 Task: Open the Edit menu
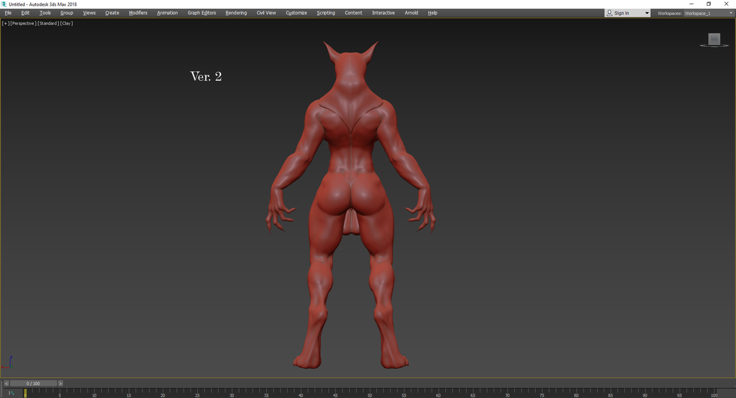click(x=25, y=13)
